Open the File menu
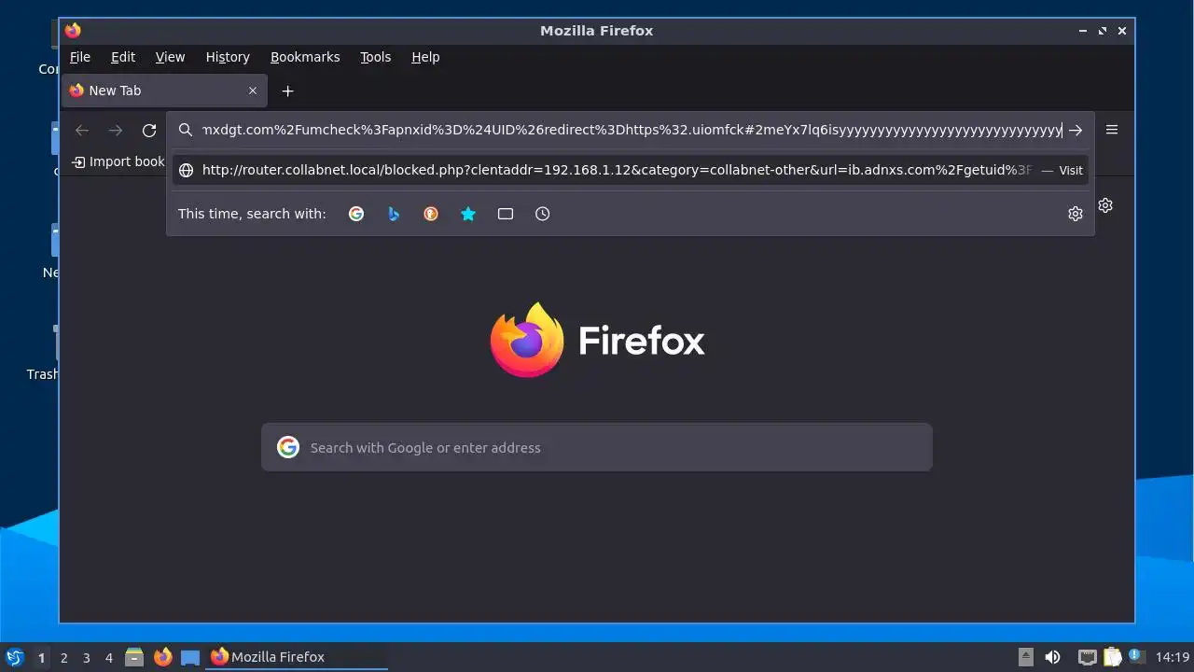Image resolution: width=1194 pixels, height=672 pixels. (x=80, y=57)
